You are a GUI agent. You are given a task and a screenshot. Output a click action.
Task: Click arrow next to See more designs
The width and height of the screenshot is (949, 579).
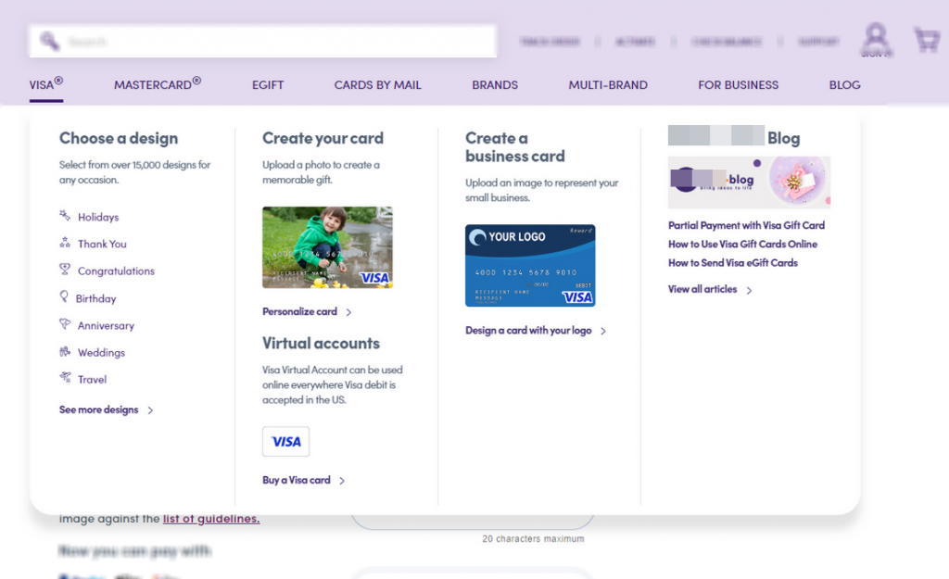tap(150, 410)
